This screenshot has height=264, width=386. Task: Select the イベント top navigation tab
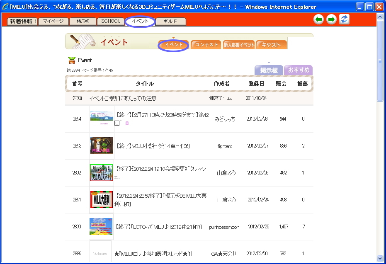click(x=140, y=22)
